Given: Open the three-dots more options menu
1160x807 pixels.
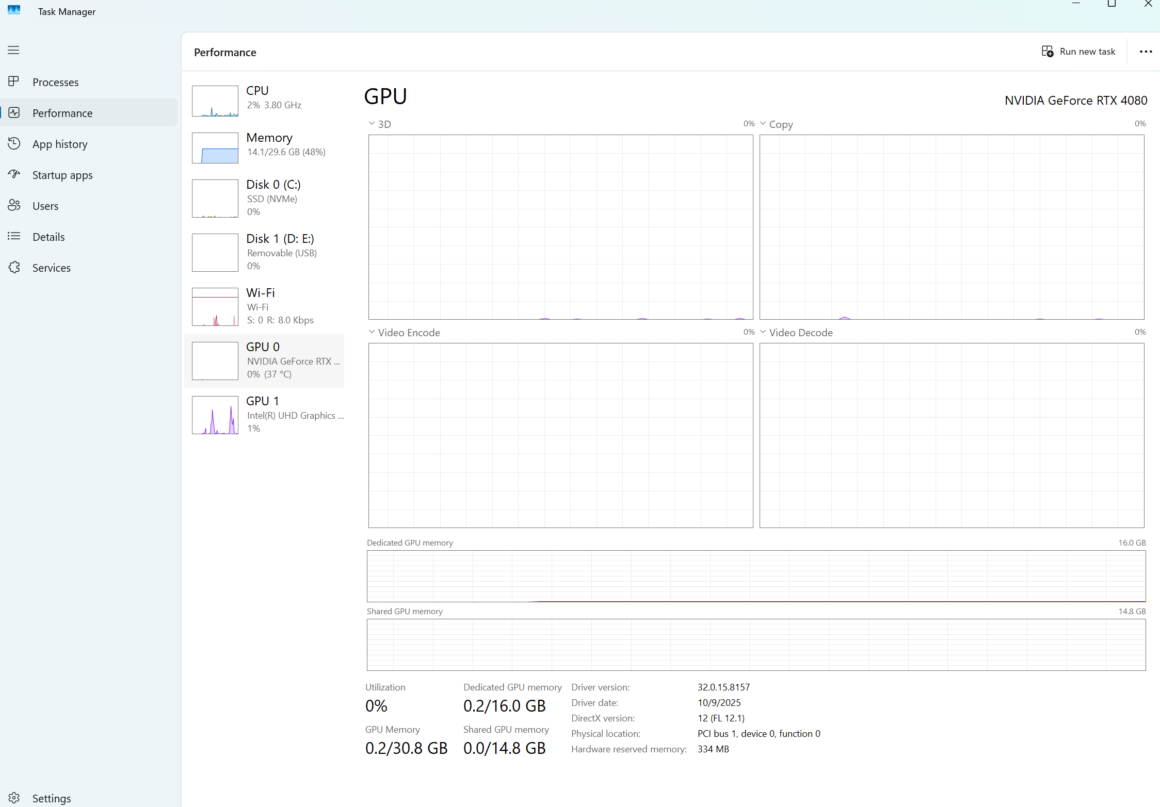Looking at the screenshot, I should 1146,52.
